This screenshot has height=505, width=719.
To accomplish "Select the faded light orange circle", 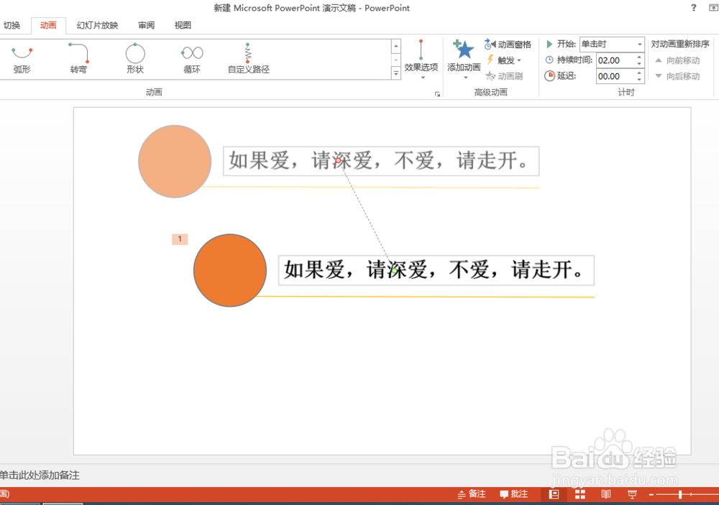I will (x=175, y=162).
